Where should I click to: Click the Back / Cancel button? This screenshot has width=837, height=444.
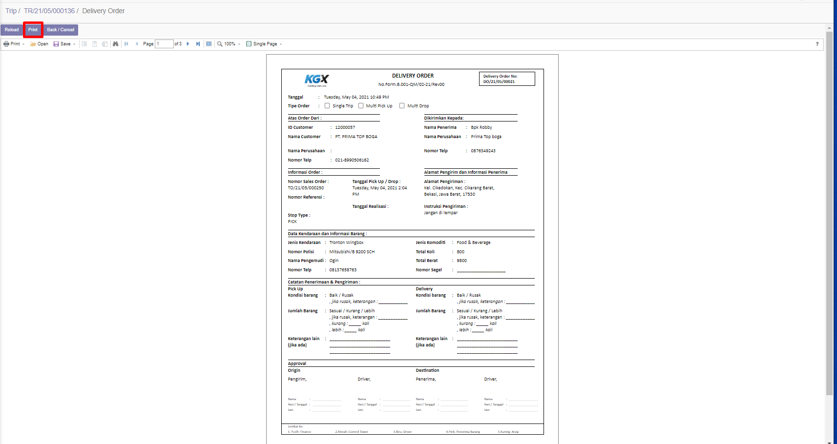click(61, 30)
